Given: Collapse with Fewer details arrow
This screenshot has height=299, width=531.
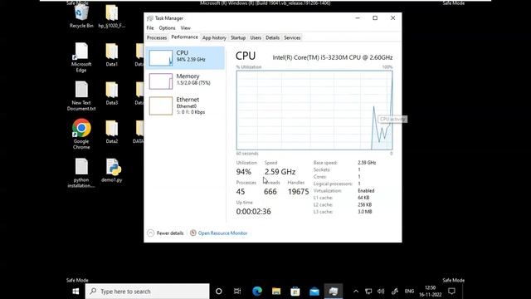Looking at the screenshot, I should click(151, 233).
